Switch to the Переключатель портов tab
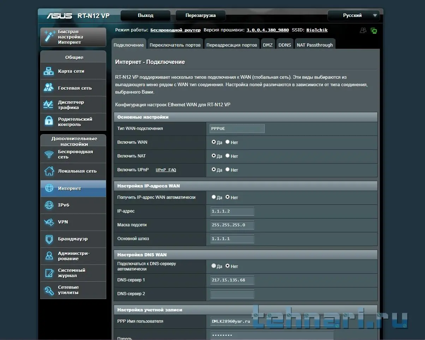 click(175, 44)
